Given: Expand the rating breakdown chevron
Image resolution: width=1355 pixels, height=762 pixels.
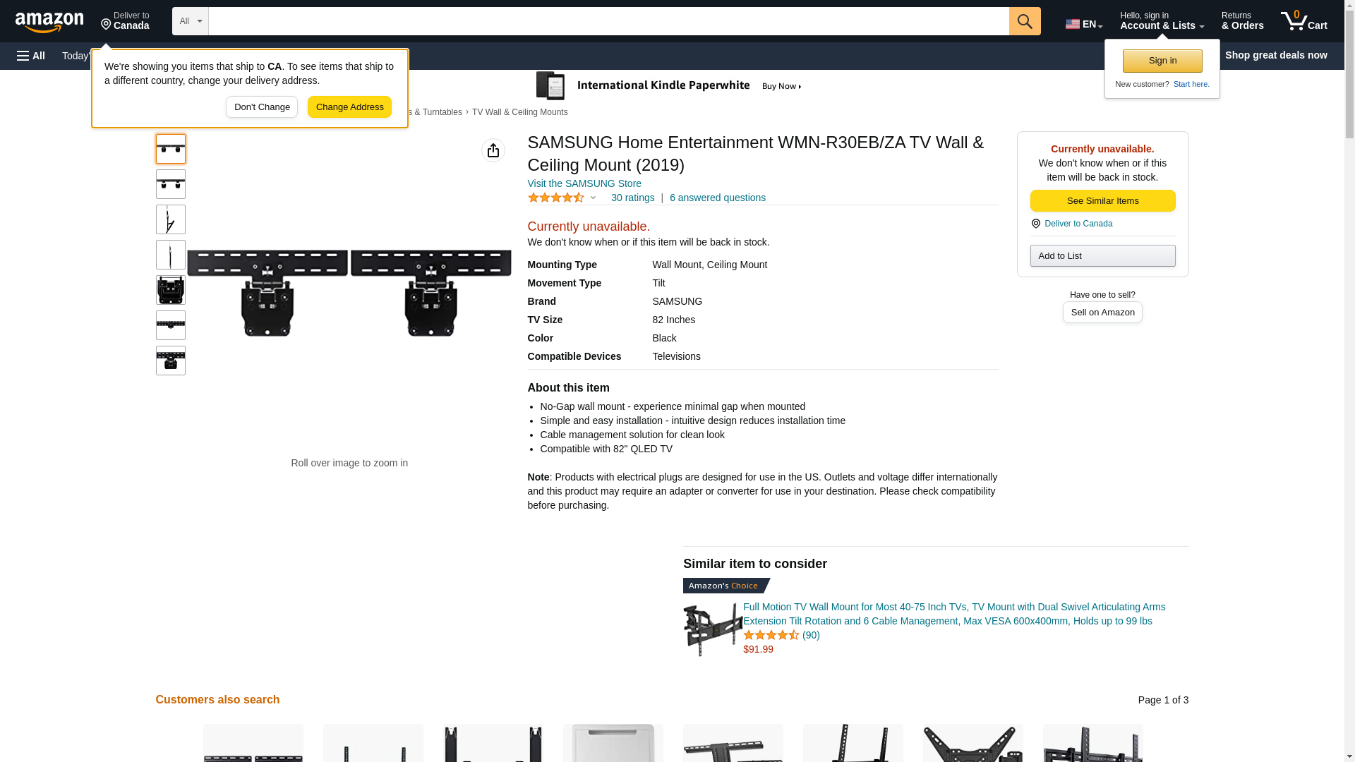Looking at the screenshot, I should [x=593, y=198].
